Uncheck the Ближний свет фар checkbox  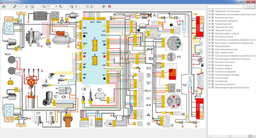pos(213,18)
